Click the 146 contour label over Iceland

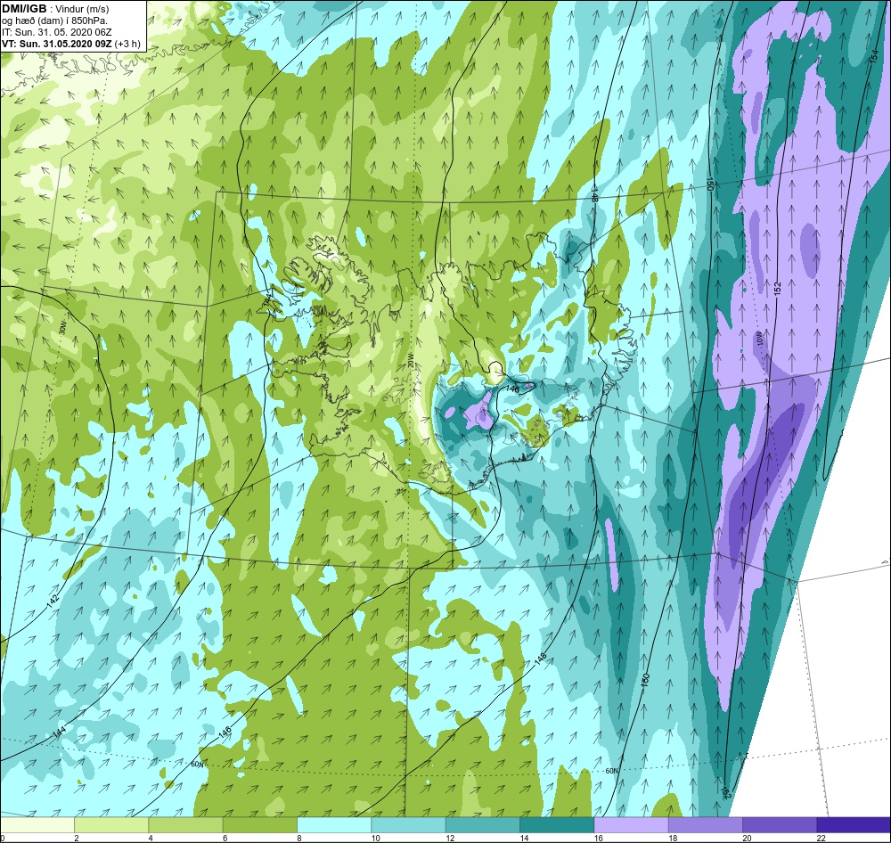512,389
